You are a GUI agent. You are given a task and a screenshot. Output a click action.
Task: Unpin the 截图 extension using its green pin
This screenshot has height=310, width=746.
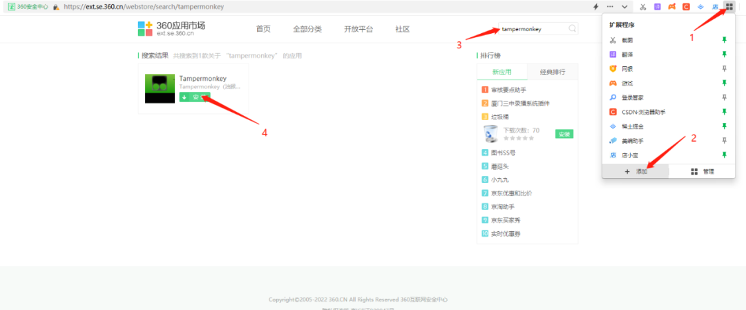725,41
